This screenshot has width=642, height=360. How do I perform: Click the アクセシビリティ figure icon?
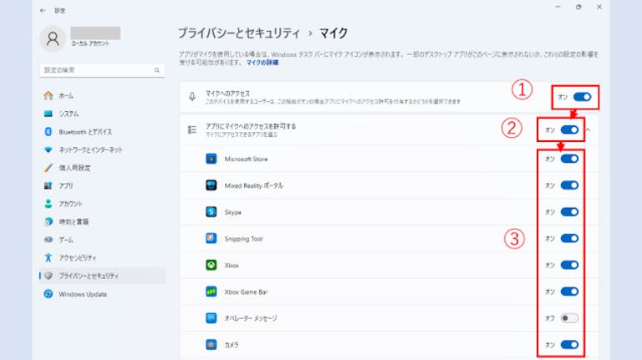48,258
